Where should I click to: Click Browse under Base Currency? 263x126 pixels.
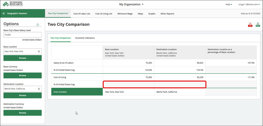coord(23,75)
